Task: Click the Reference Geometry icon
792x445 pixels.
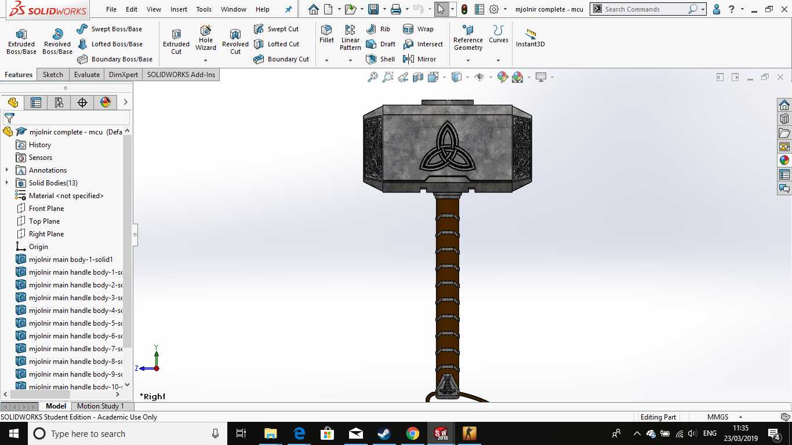Action: coord(468,38)
